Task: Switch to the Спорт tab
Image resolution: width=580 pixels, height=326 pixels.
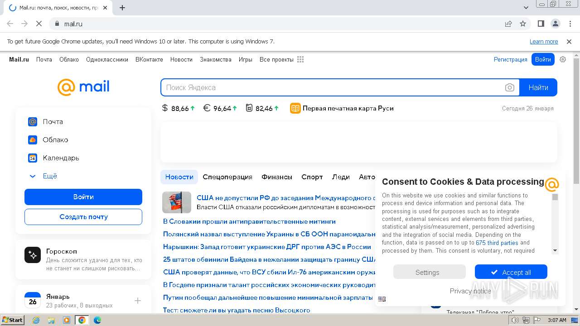Action: [312, 177]
